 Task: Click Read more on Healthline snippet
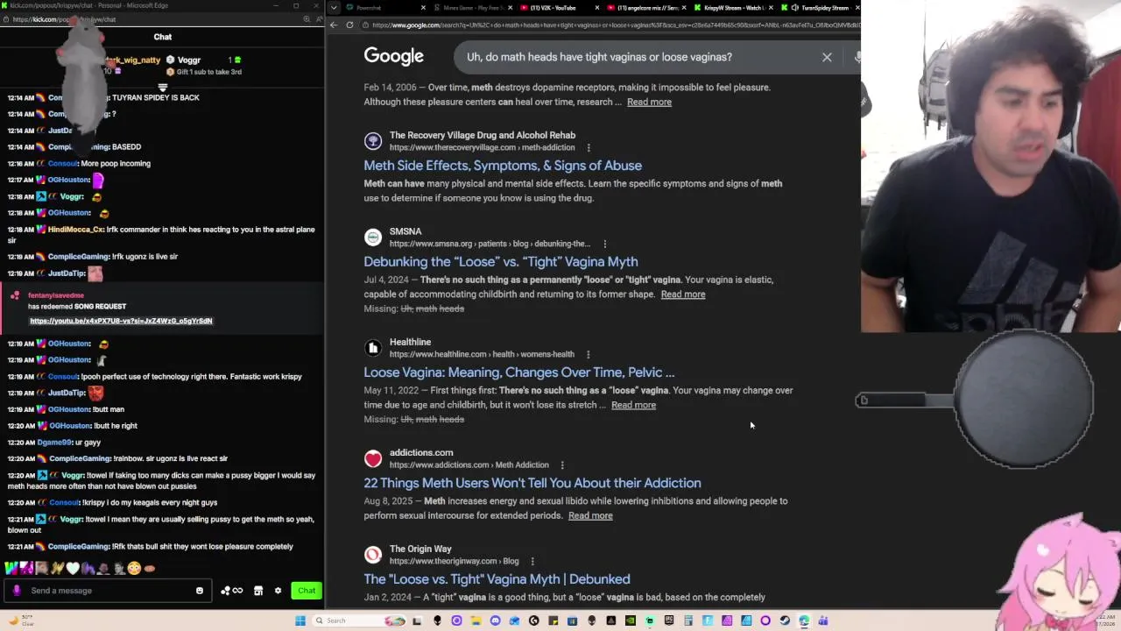click(633, 405)
